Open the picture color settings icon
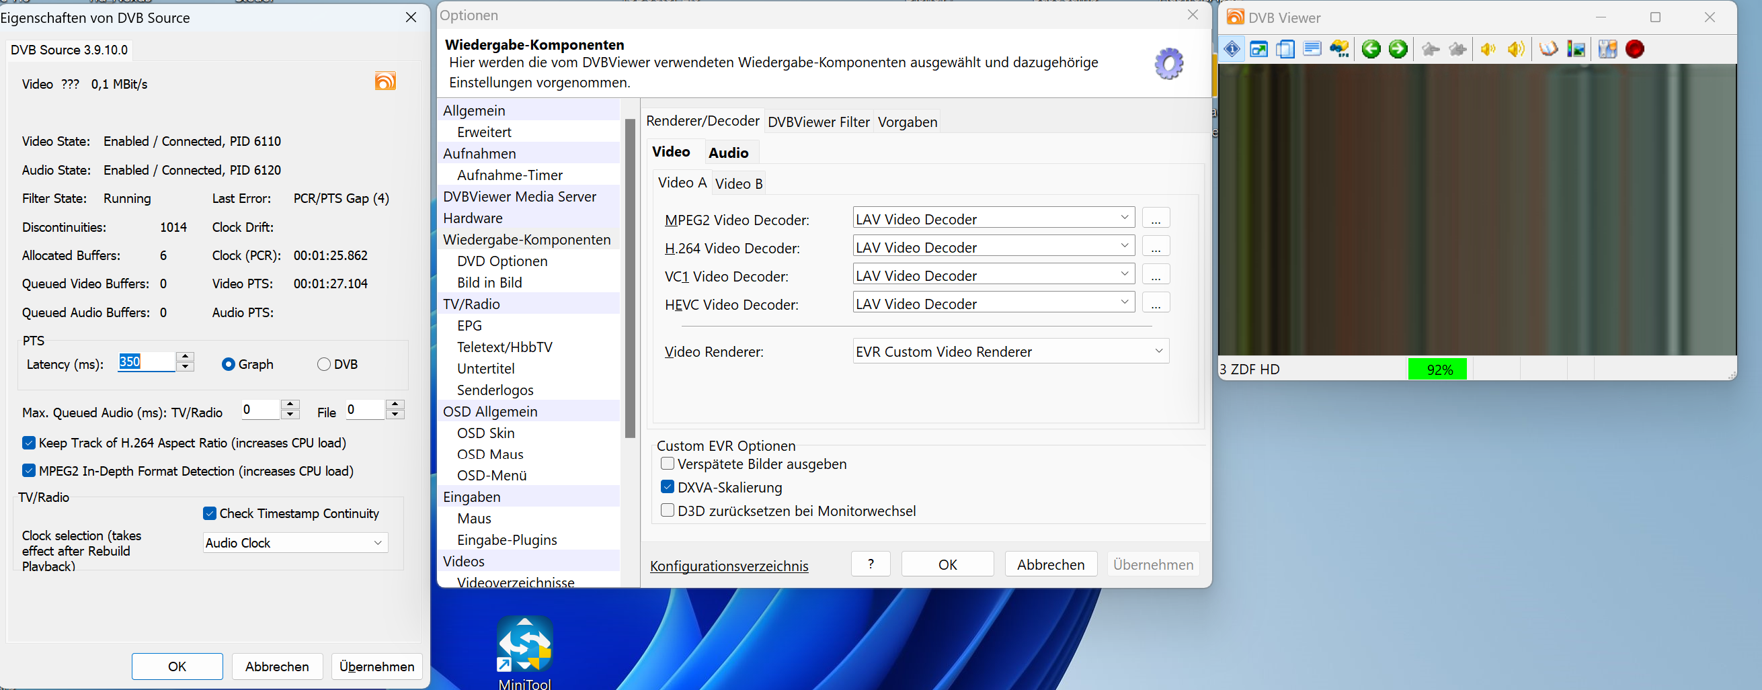The image size is (1762, 690). (x=1576, y=49)
